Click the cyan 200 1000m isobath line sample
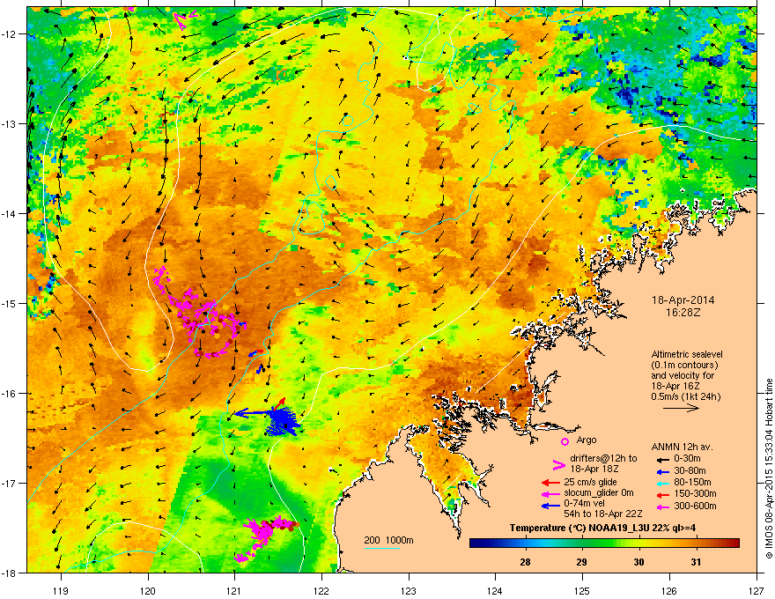Image resolution: width=775 pixels, height=599 pixels. click(x=382, y=549)
